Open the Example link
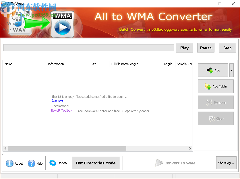Screen dimensions: 240x179 click(57, 100)
